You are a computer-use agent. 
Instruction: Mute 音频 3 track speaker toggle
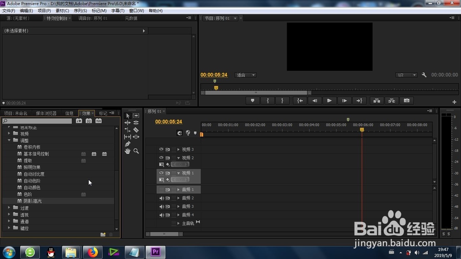tap(161, 206)
